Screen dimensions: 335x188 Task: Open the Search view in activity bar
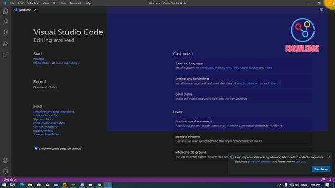click(x=6, y=22)
